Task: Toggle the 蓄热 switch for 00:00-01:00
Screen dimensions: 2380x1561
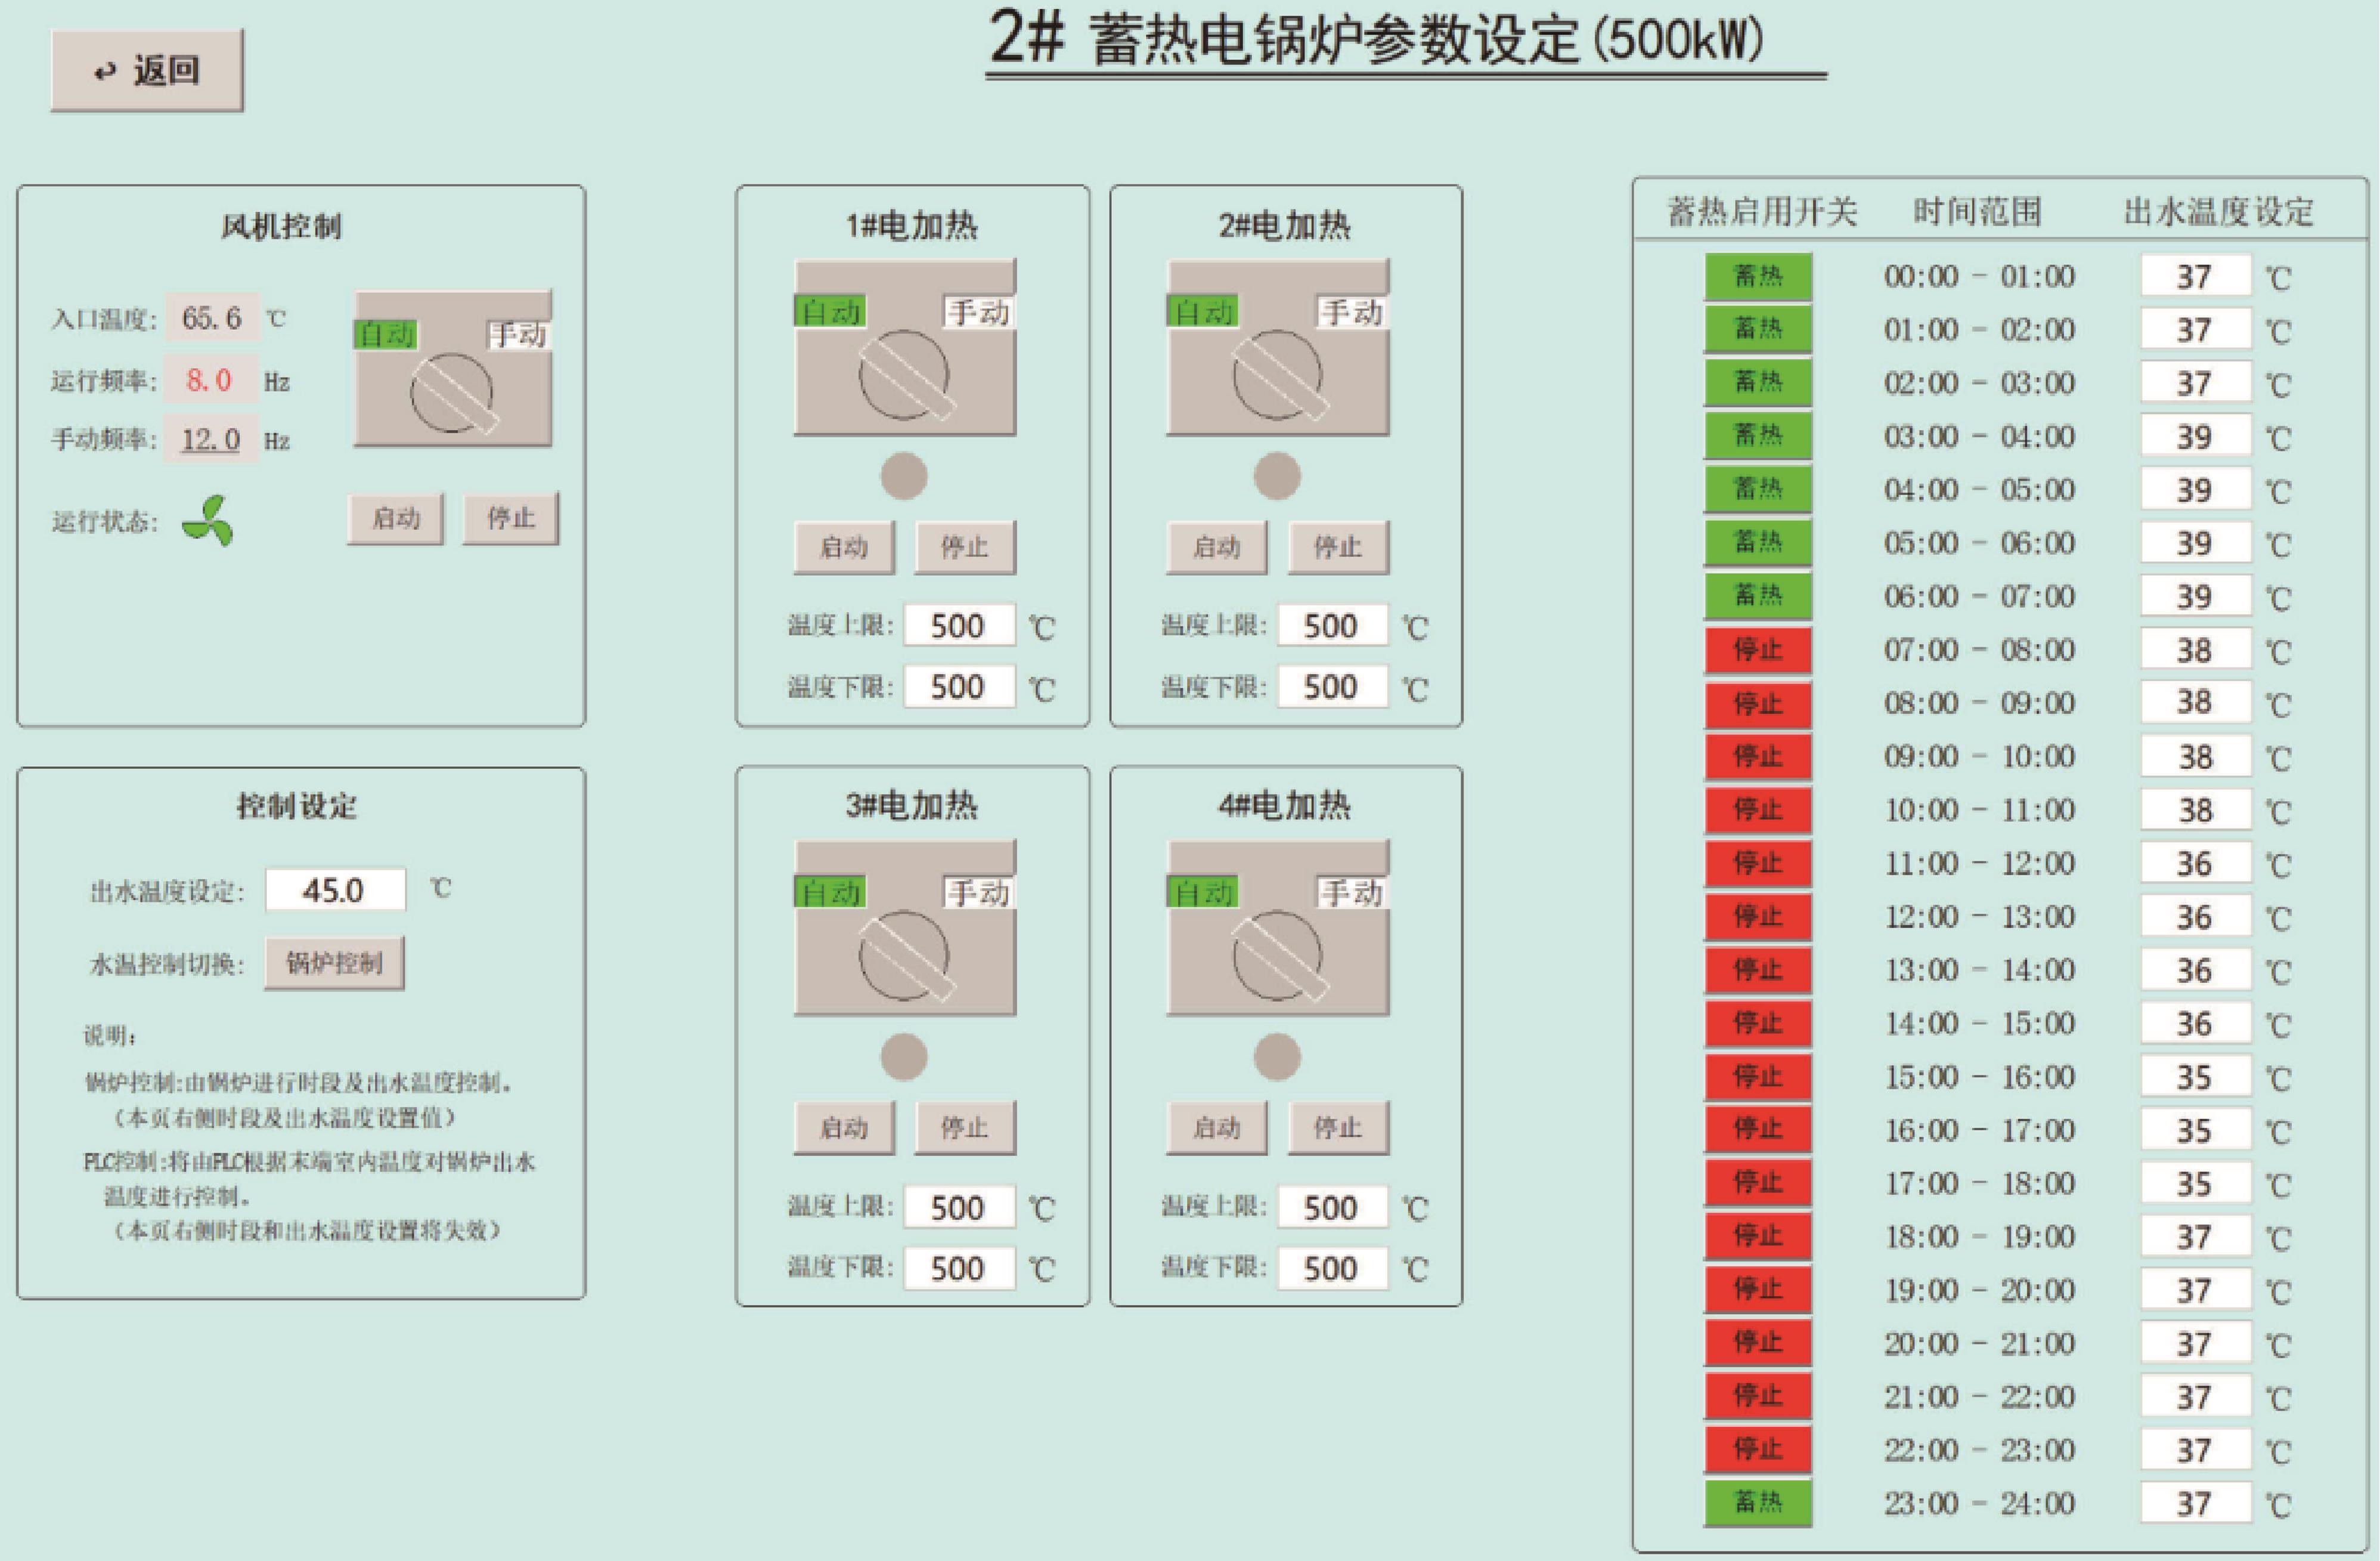Action: click(x=1757, y=276)
